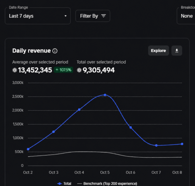Click the 2,000k y-axis label
Screen dimensions: 195x186
[18, 110]
